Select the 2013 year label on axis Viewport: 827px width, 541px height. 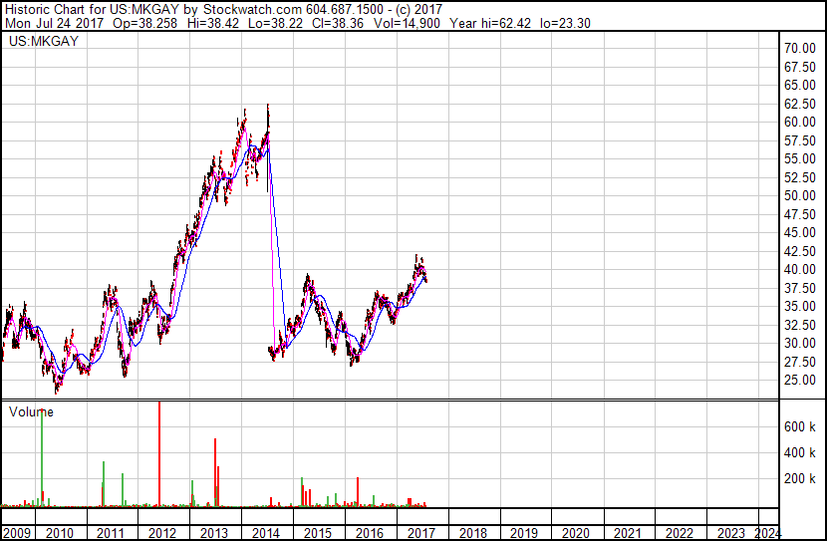(213, 533)
